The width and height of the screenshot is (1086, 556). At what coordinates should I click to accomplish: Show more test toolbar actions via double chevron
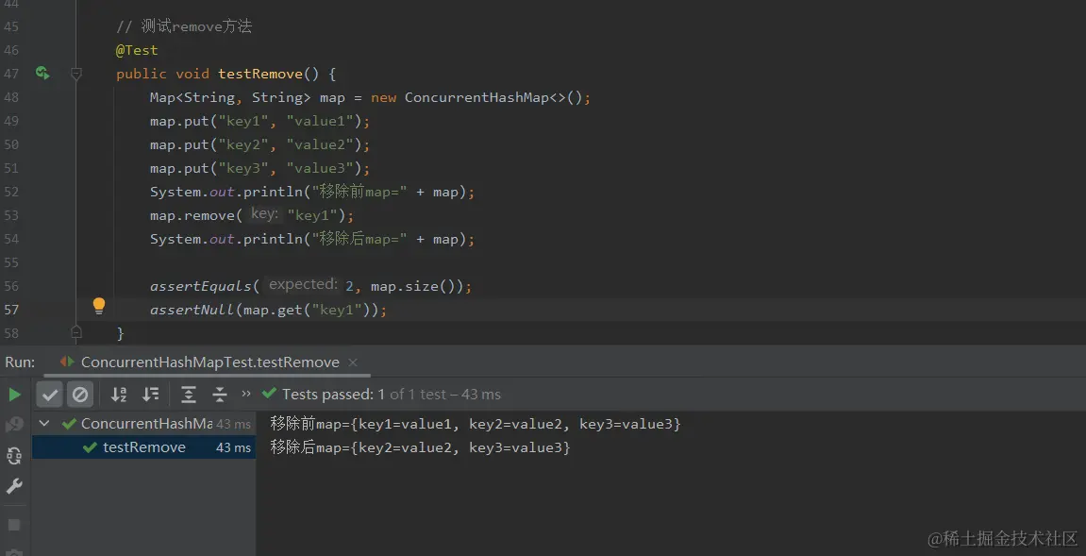point(246,394)
